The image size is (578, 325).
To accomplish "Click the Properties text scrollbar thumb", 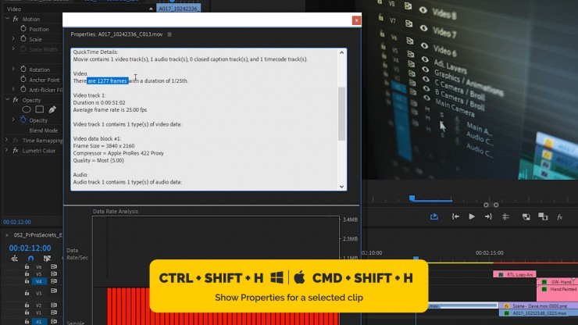I will (341, 114).
